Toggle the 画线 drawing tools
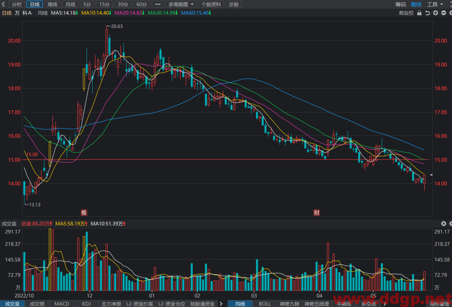Image resolution: width=452 pixels, height=307 pixels. click(x=416, y=4)
